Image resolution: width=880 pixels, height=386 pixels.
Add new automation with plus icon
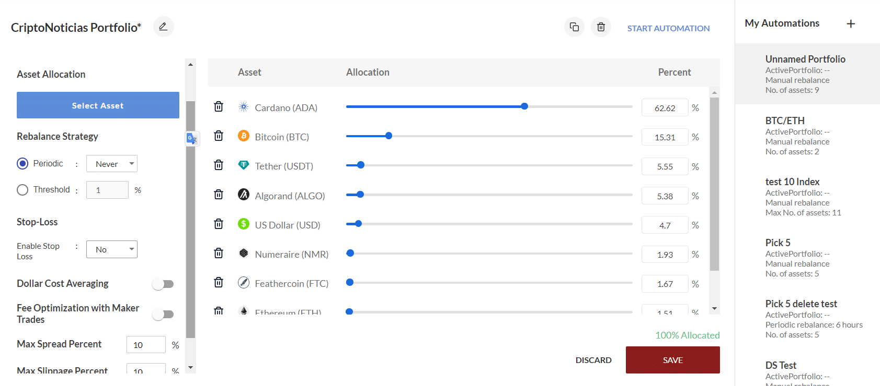coord(851,23)
